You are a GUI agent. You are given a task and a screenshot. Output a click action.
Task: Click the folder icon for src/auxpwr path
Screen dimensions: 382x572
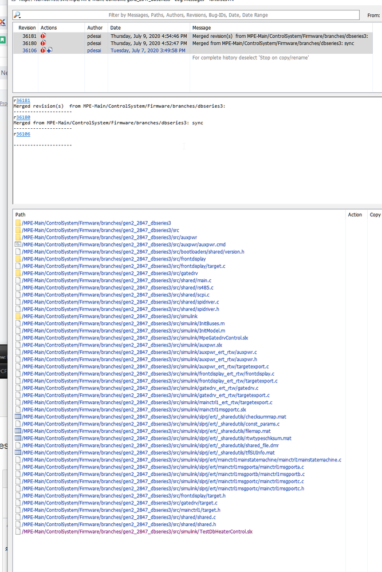point(18,238)
